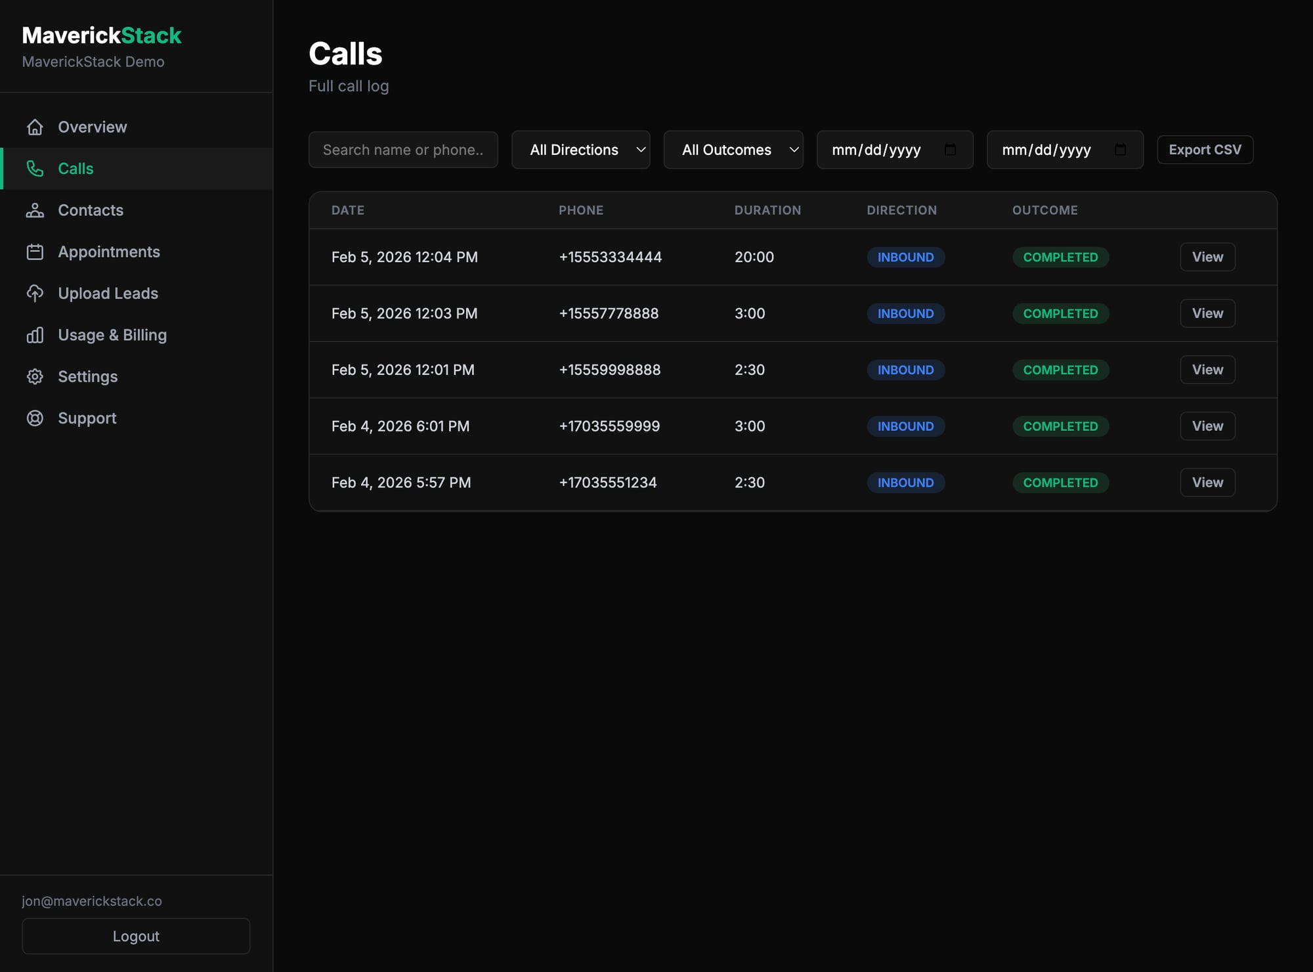The width and height of the screenshot is (1313, 972).
Task: Open the All Outcomes dropdown
Action: (x=733, y=150)
